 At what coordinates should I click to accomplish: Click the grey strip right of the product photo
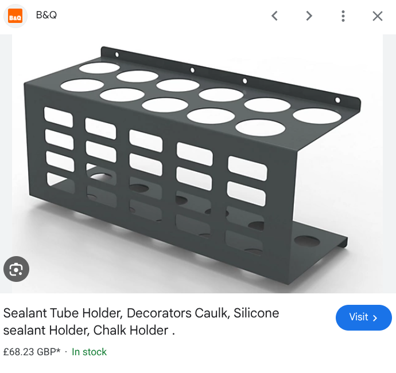click(x=389, y=164)
